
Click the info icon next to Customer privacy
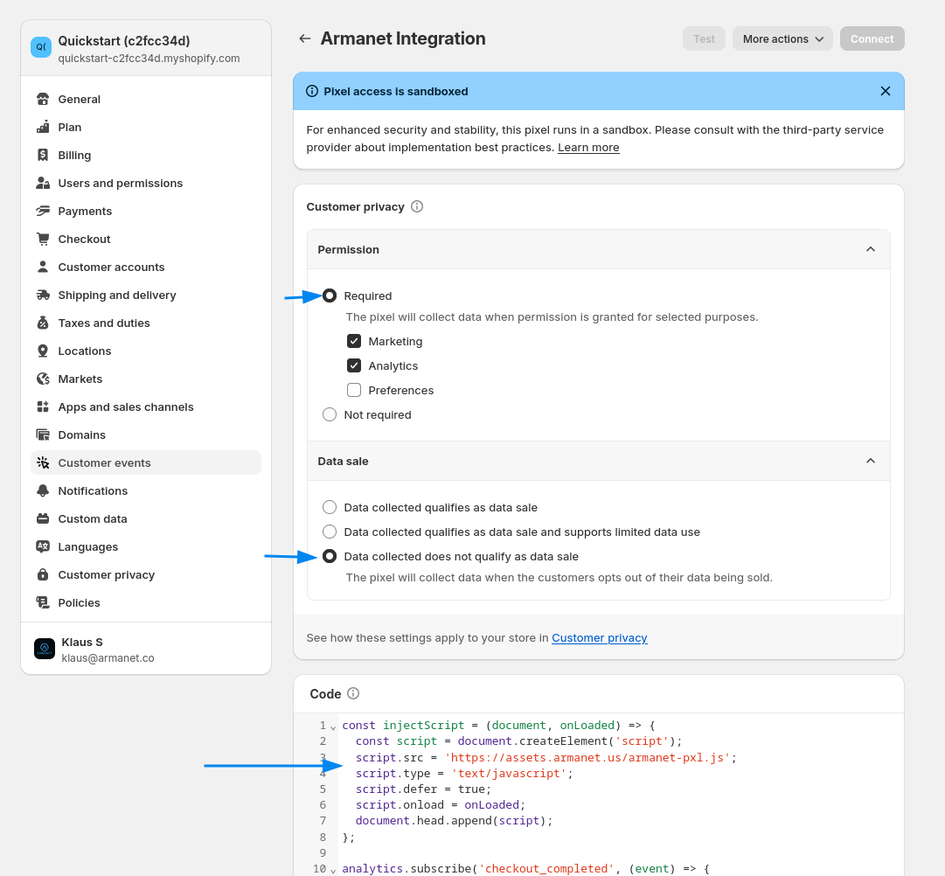click(417, 207)
